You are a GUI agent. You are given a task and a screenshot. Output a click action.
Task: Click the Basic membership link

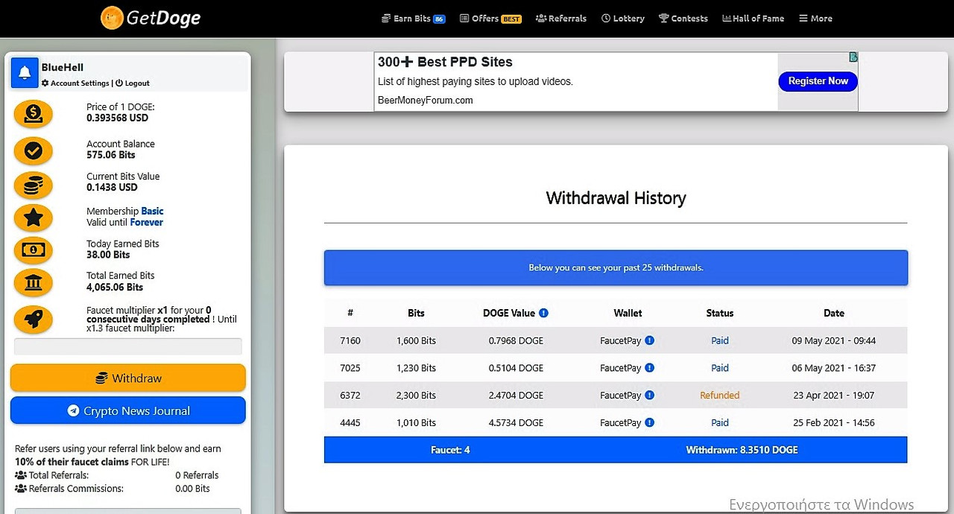click(152, 211)
